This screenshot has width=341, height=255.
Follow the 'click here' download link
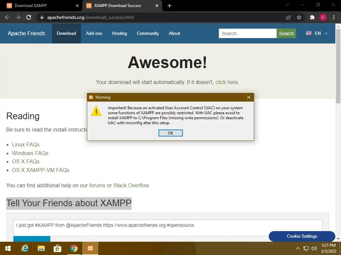[226, 82]
